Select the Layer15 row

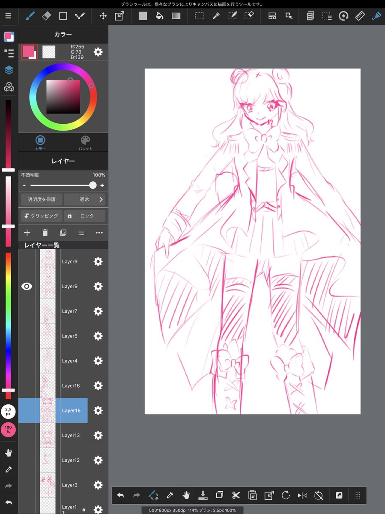tap(53, 410)
